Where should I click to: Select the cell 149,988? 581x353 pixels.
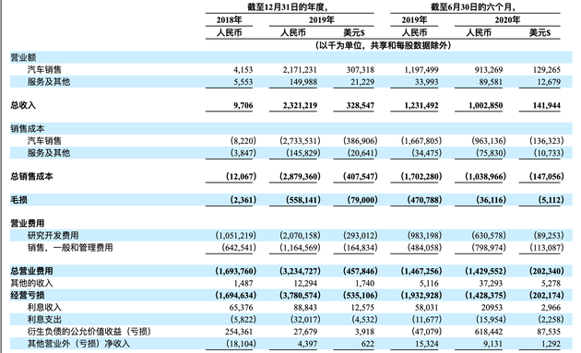click(x=303, y=82)
